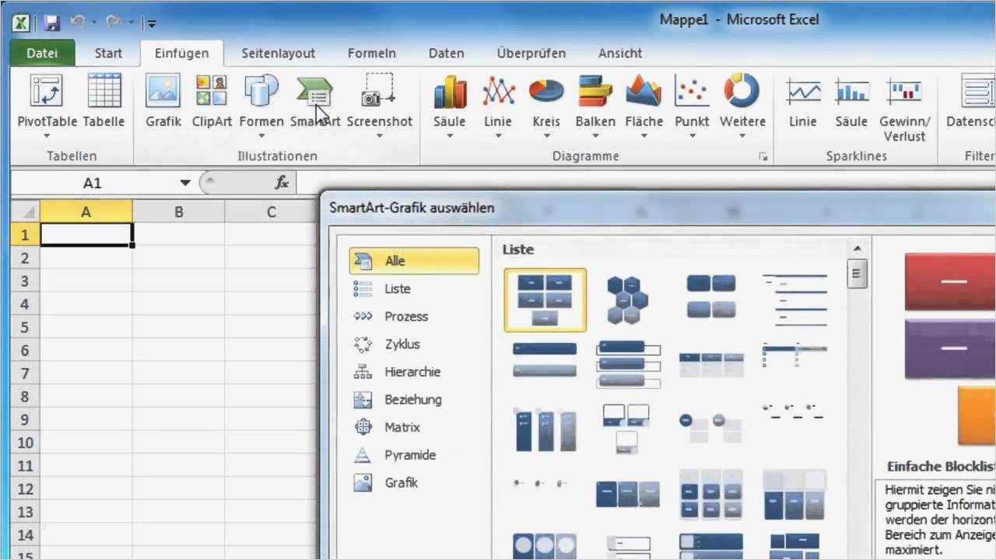Expand the Weitere charts dropdown
This screenshot has height=560, width=996.
742,135
